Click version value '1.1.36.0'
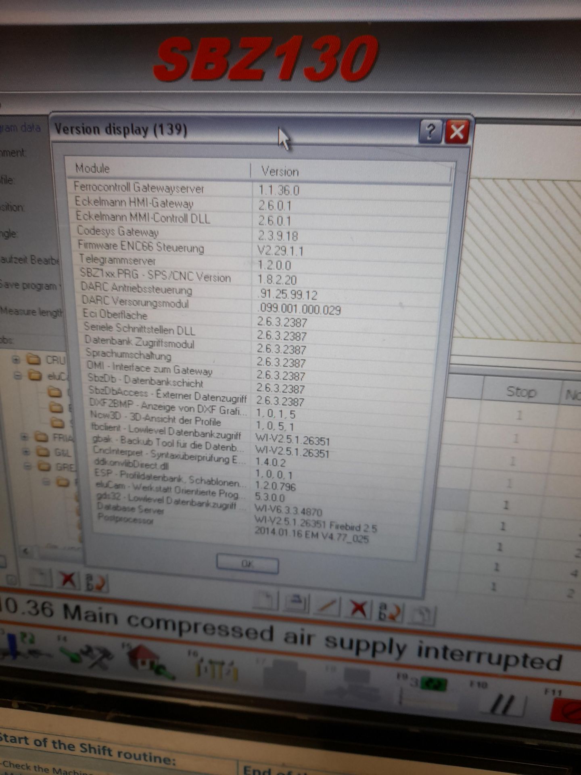The height and width of the screenshot is (775, 581). coord(278,191)
